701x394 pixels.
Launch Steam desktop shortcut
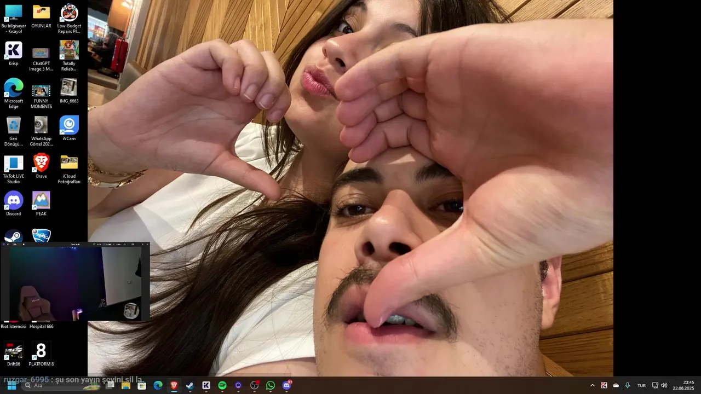(14, 236)
